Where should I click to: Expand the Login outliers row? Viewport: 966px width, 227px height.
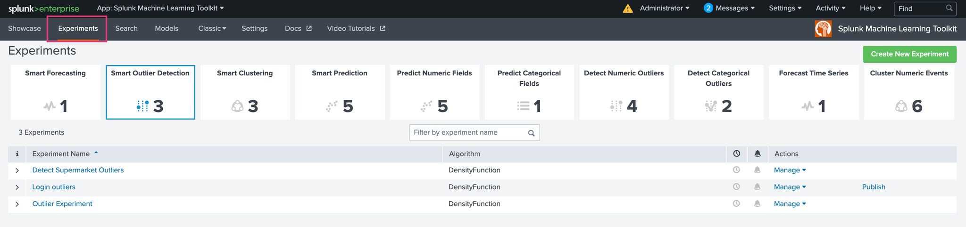coord(17,187)
